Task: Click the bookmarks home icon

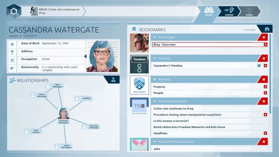Action: (x=267, y=29)
